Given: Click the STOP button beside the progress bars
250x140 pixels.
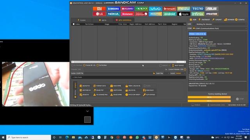Looking at the screenshot, I should pos(240,99).
